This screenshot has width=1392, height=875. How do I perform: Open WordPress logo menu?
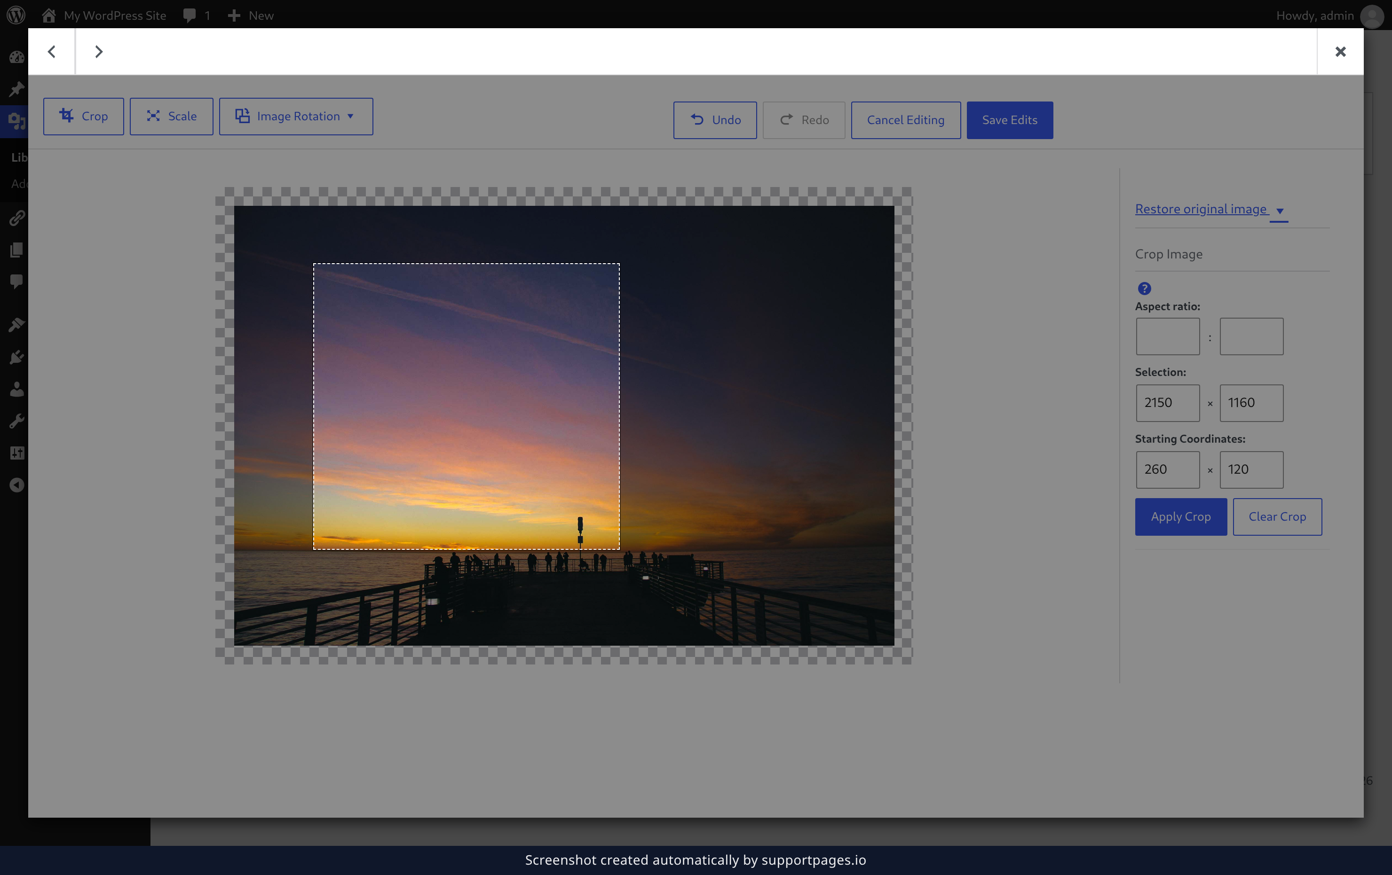tap(16, 15)
